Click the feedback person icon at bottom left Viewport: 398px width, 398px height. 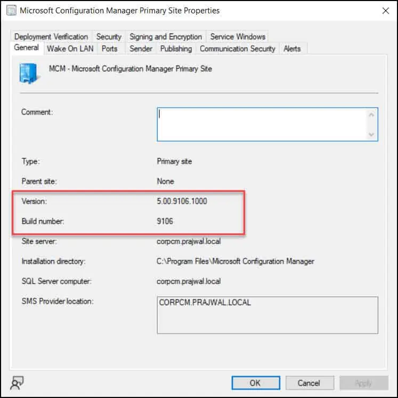pyautogui.click(x=17, y=383)
